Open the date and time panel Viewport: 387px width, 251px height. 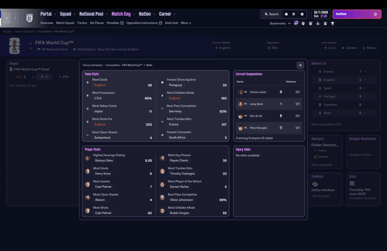pos(321,14)
